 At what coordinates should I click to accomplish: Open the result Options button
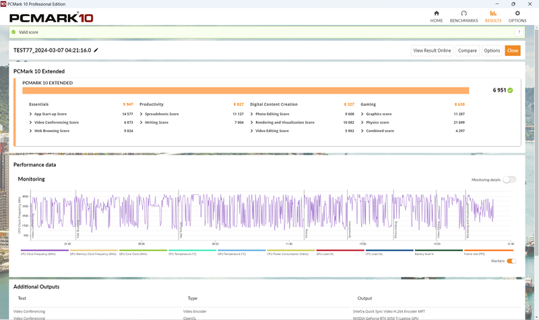pos(492,51)
